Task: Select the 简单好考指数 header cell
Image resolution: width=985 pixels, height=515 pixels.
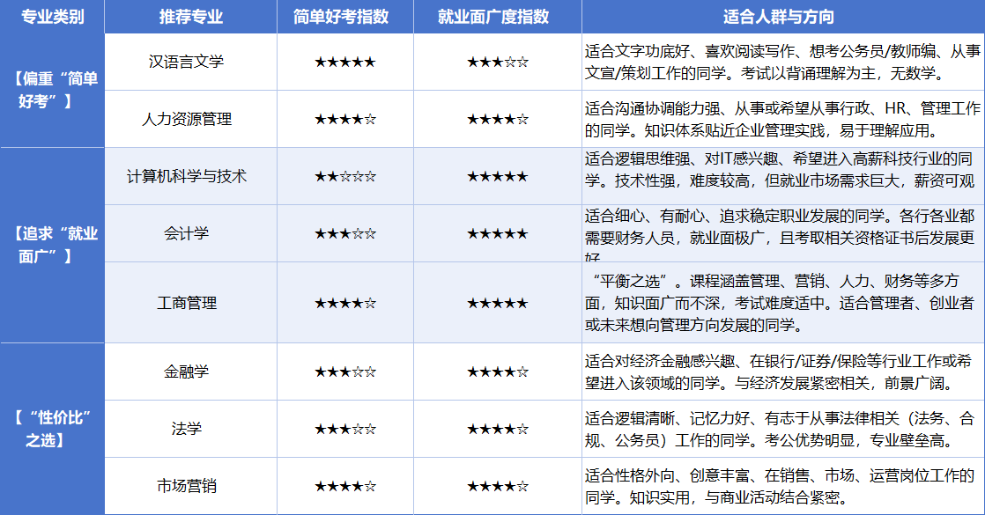Action: (343, 14)
